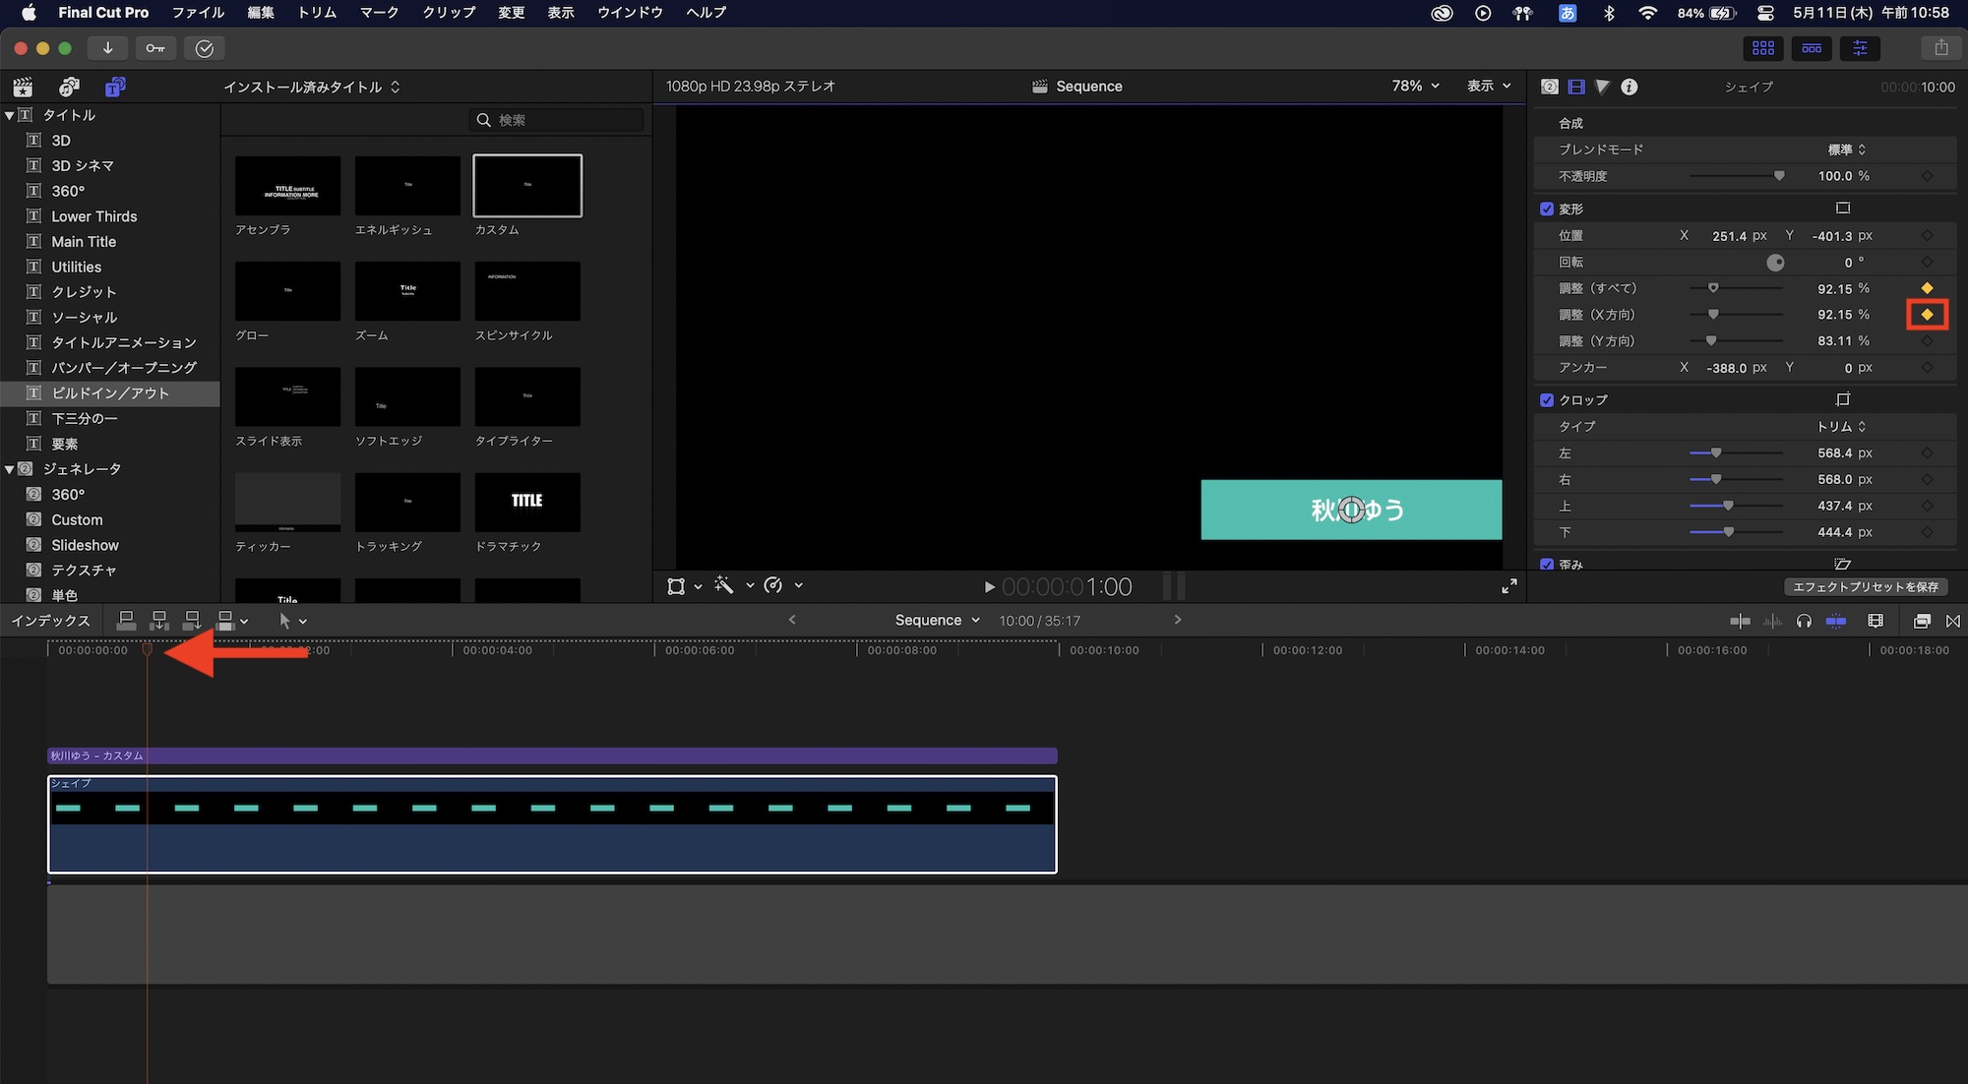Open the background tasks checkmark icon
The width and height of the screenshot is (1968, 1084).
click(x=205, y=48)
